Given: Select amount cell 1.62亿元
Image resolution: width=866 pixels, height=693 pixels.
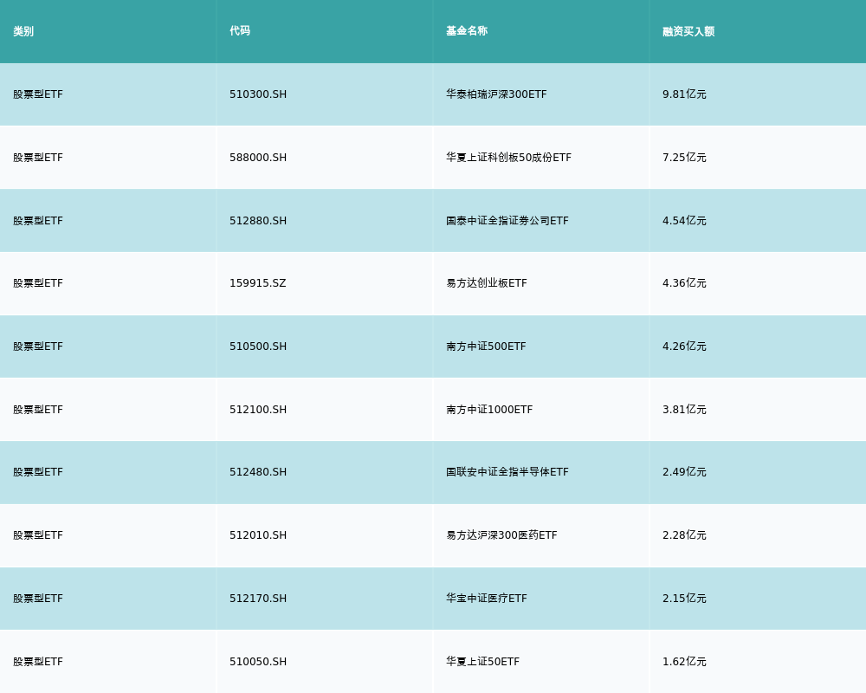Looking at the screenshot, I should [684, 662].
